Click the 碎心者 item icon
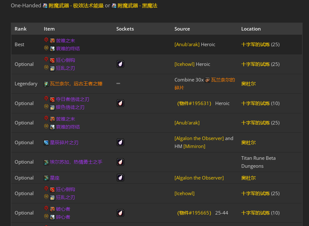 pyautogui.click(x=52, y=217)
